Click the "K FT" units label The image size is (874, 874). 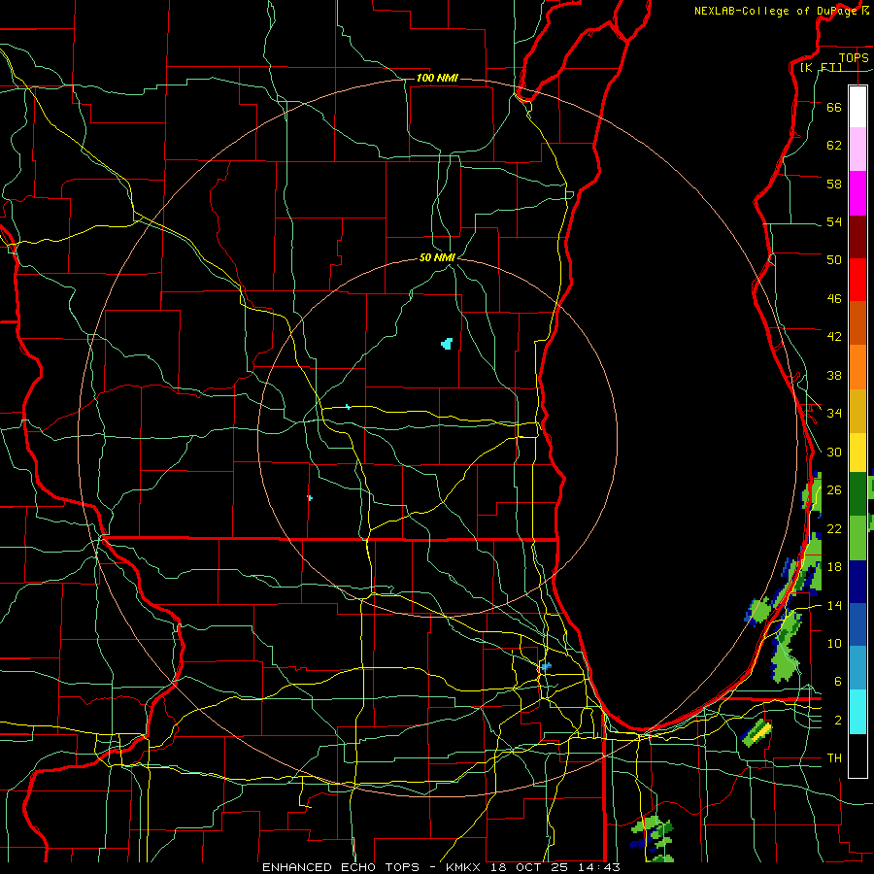821,67
